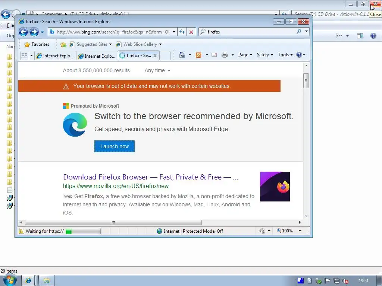The image size is (382, 286).
Task: Click muted volume tray icon
Action: (x=345, y=281)
